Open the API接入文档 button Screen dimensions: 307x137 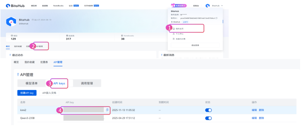tap(49, 93)
